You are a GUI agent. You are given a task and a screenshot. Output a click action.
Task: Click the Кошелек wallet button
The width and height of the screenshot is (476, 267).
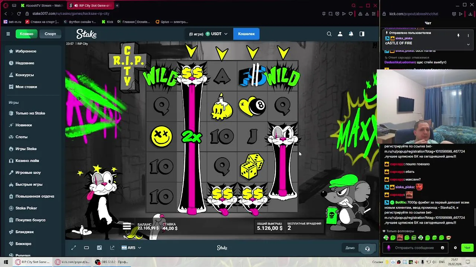click(x=246, y=34)
